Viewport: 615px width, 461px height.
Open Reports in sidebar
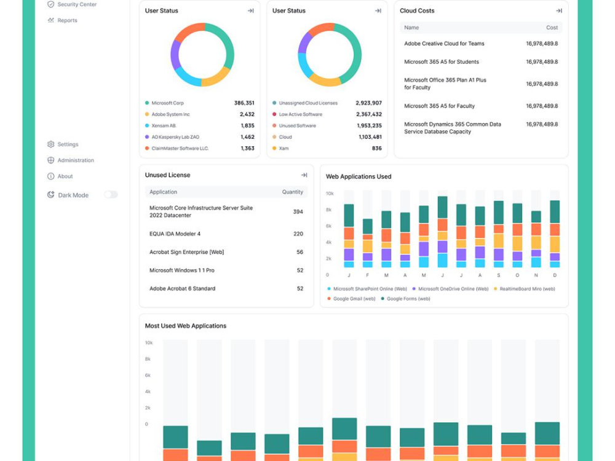(62, 20)
